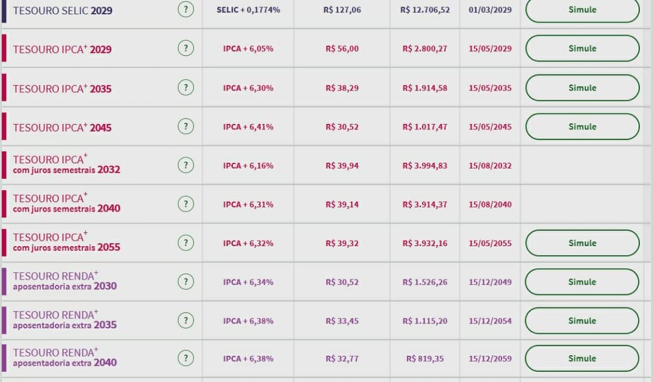Click help icon for IPCA+ juros semestrais 2032
The width and height of the screenshot is (653, 382).
[x=186, y=165]
